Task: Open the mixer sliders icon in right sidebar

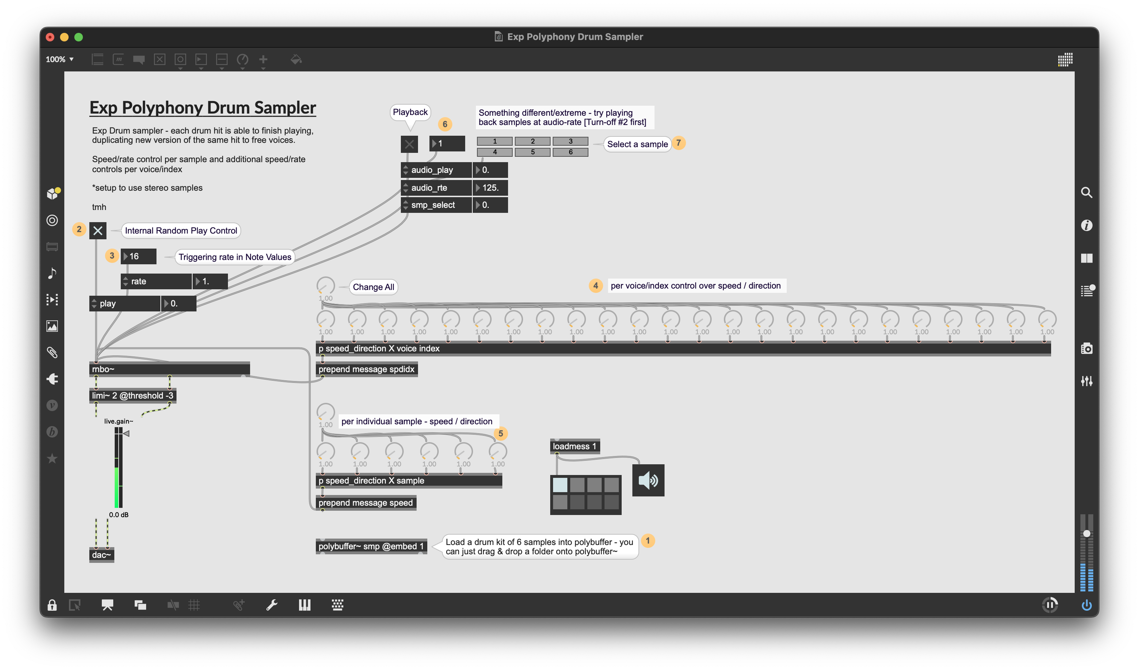Action: pos(1086,381)
